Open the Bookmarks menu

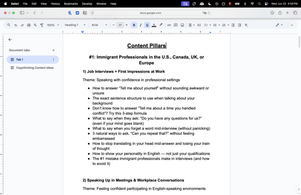71,4
